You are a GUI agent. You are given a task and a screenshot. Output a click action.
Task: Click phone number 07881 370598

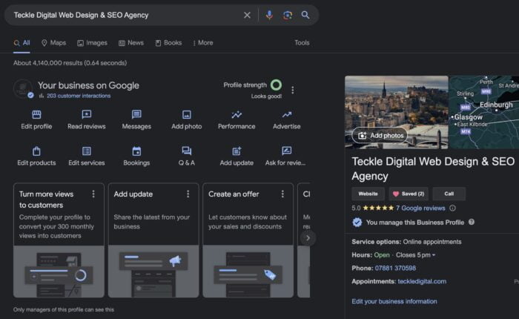tap(395, 268)
